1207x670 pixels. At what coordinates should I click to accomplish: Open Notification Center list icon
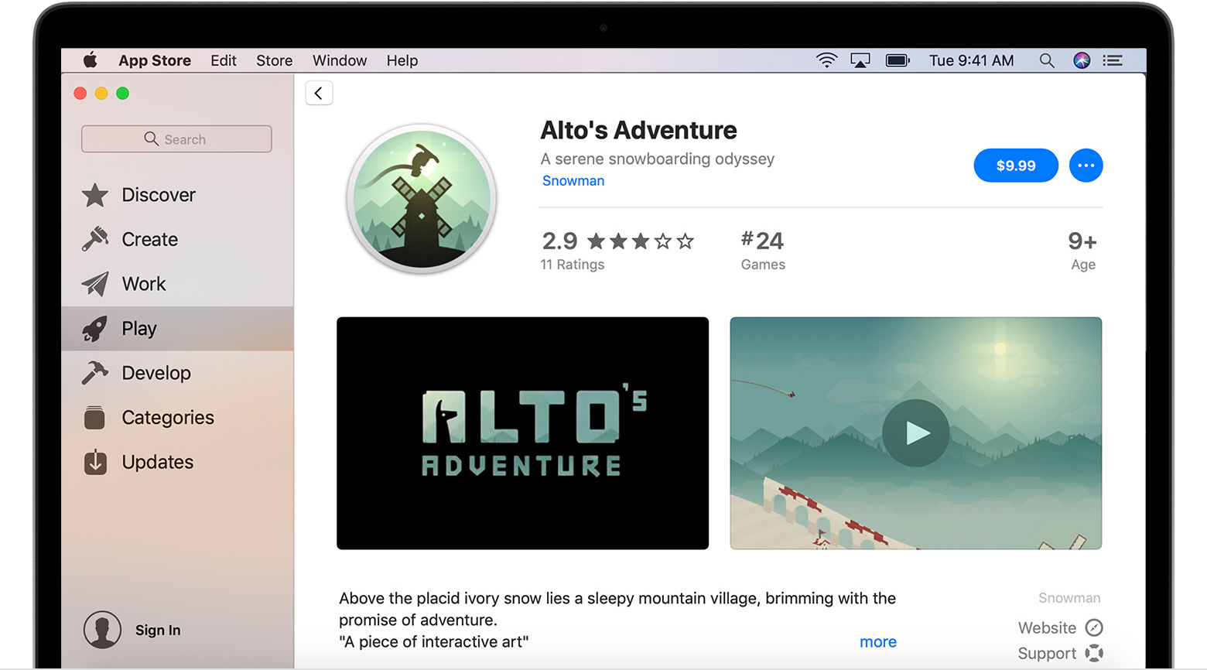(x=1113, y=60)
